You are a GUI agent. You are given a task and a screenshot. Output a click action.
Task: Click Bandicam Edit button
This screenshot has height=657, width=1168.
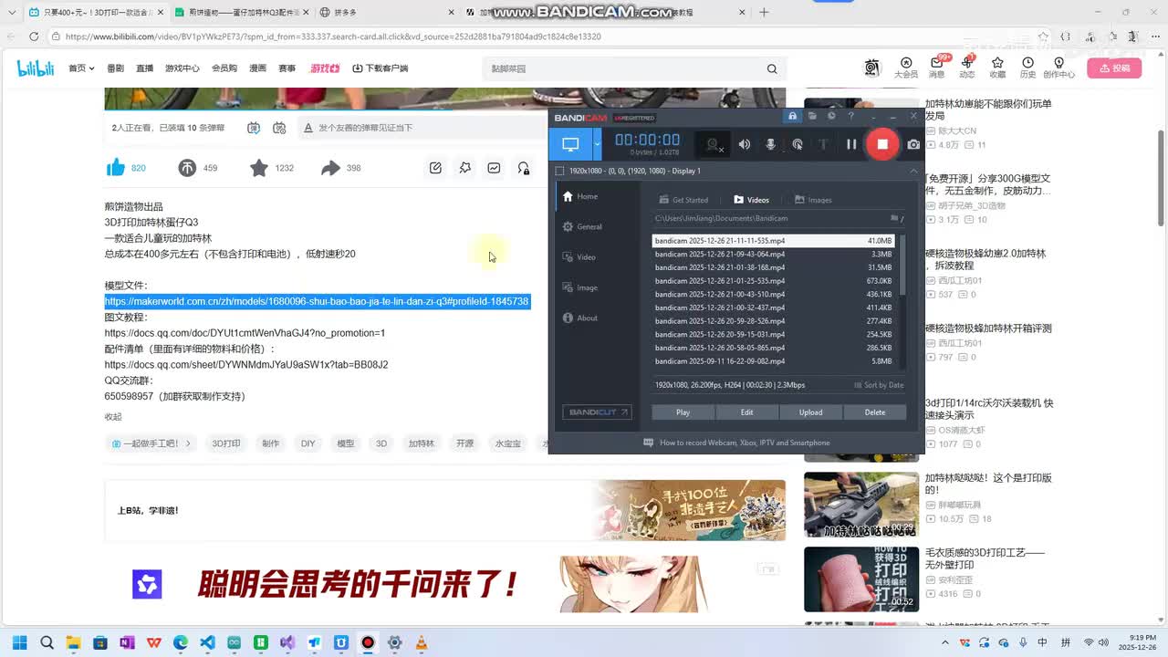[x=746, y=412]
